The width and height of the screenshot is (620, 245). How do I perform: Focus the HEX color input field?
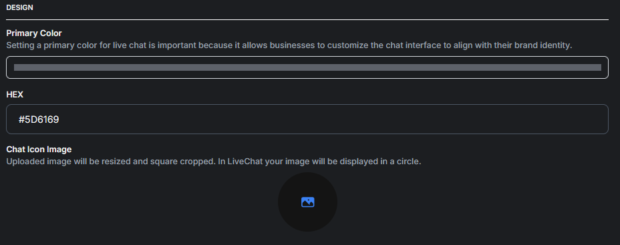point(307,119)
